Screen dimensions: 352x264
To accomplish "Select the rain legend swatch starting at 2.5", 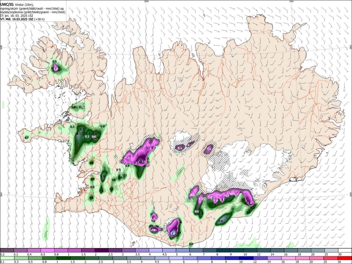I will coord(105,258).
